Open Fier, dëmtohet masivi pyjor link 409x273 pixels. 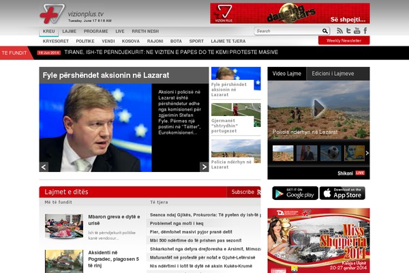tap(191, 232)
